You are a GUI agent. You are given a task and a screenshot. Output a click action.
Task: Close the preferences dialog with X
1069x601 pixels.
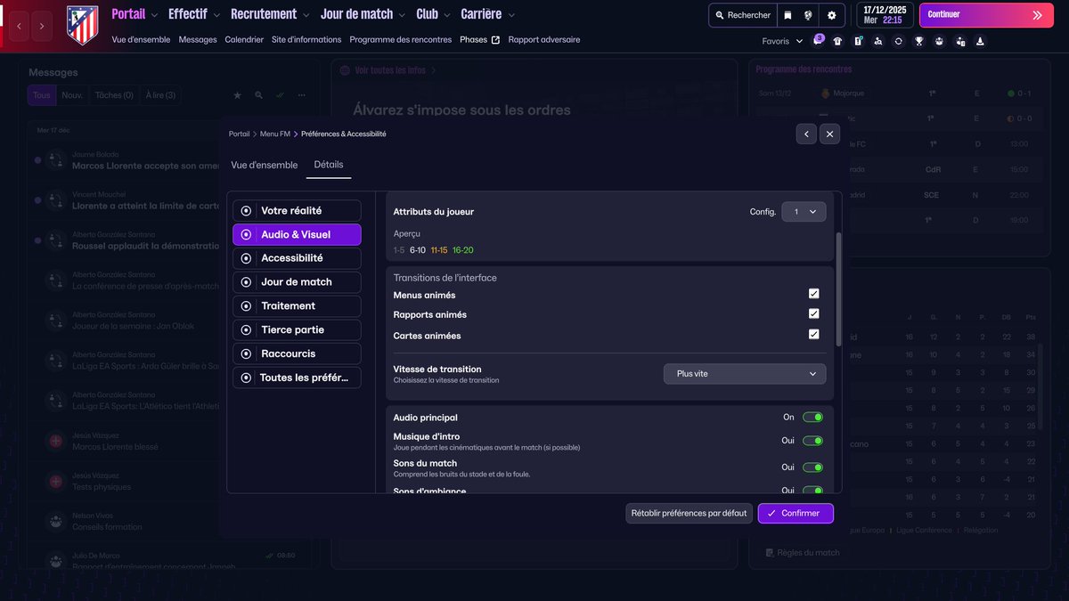(829, 134)
